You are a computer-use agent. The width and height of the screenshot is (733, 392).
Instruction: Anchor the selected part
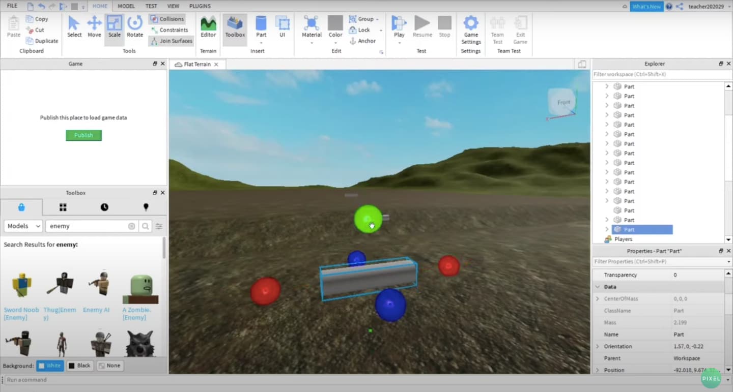[x=362, y=41]
